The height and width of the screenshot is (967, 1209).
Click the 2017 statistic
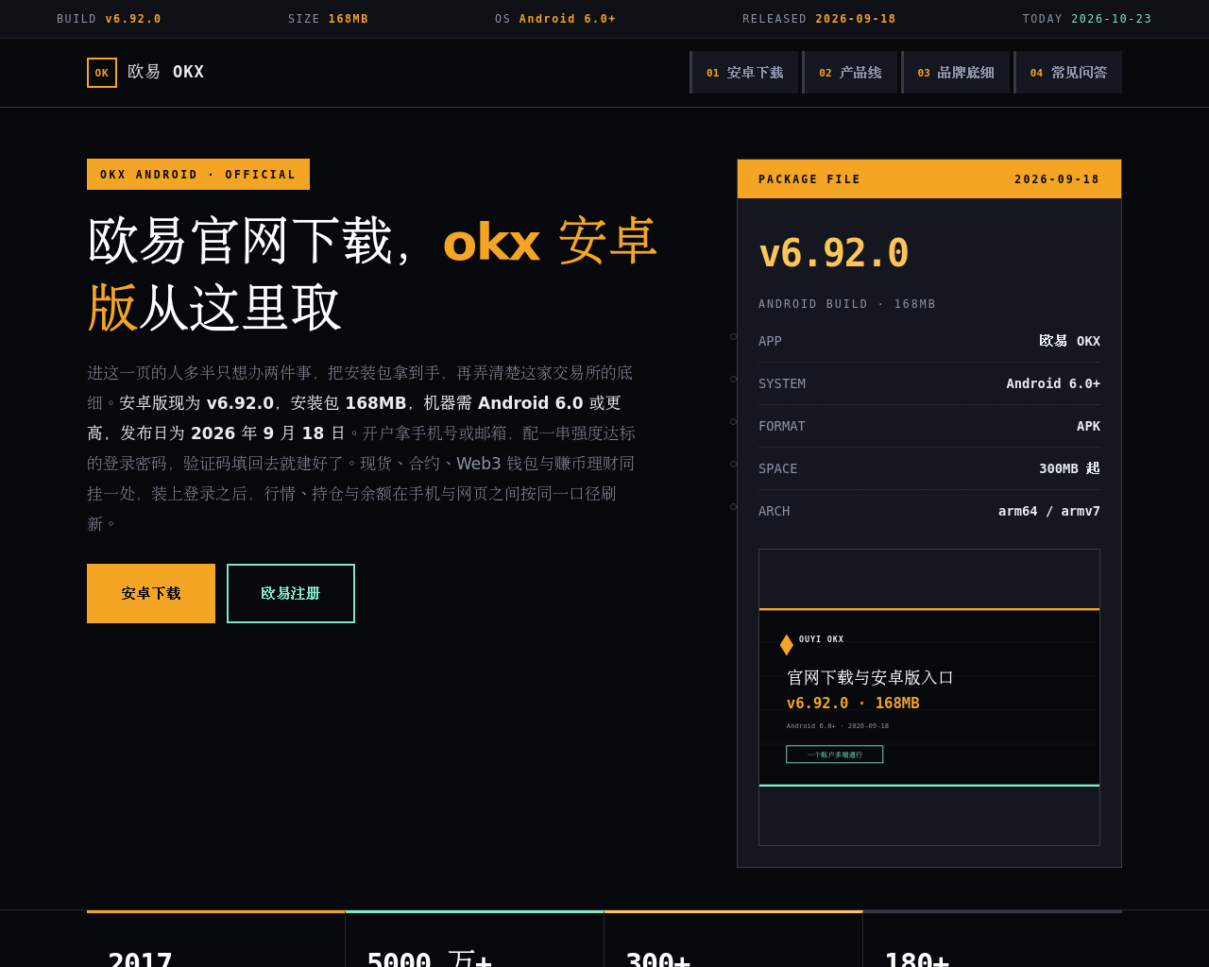140,958
